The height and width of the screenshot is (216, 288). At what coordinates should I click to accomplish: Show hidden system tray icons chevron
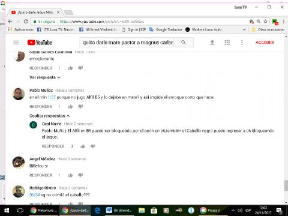pyautogui.click(x=233, y=211)
